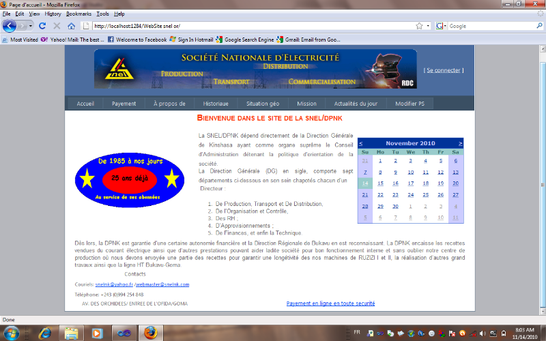The height and width of the screenshot is (341, 546).
Task: Click the 25 ans déjà anniversary logo
Action: tap(130, 180)
